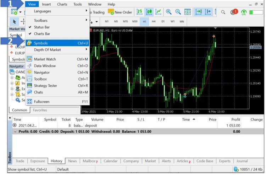266x175 pixels.
Task: Uncheck the Charts Bar option
Action: click(x=42, y=34)
